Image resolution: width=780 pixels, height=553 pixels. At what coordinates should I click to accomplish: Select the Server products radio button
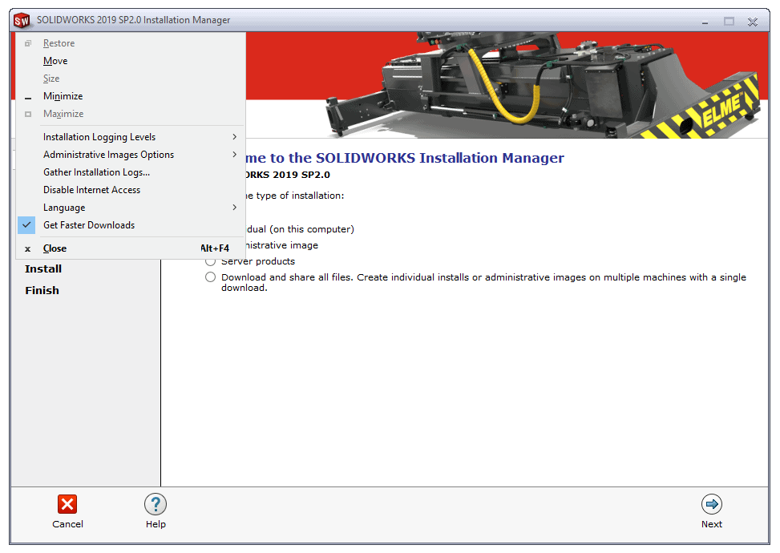coord(210,261)
